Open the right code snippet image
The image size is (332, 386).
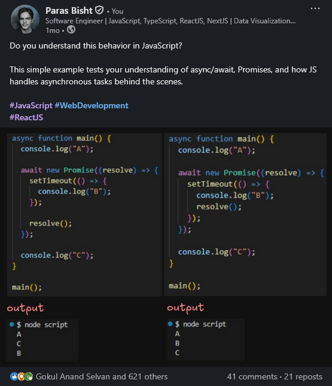tap(245, 214)
